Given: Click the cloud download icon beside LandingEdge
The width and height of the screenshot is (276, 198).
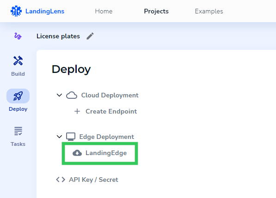Looking at the screenshot, I should [x=77, y=153].
